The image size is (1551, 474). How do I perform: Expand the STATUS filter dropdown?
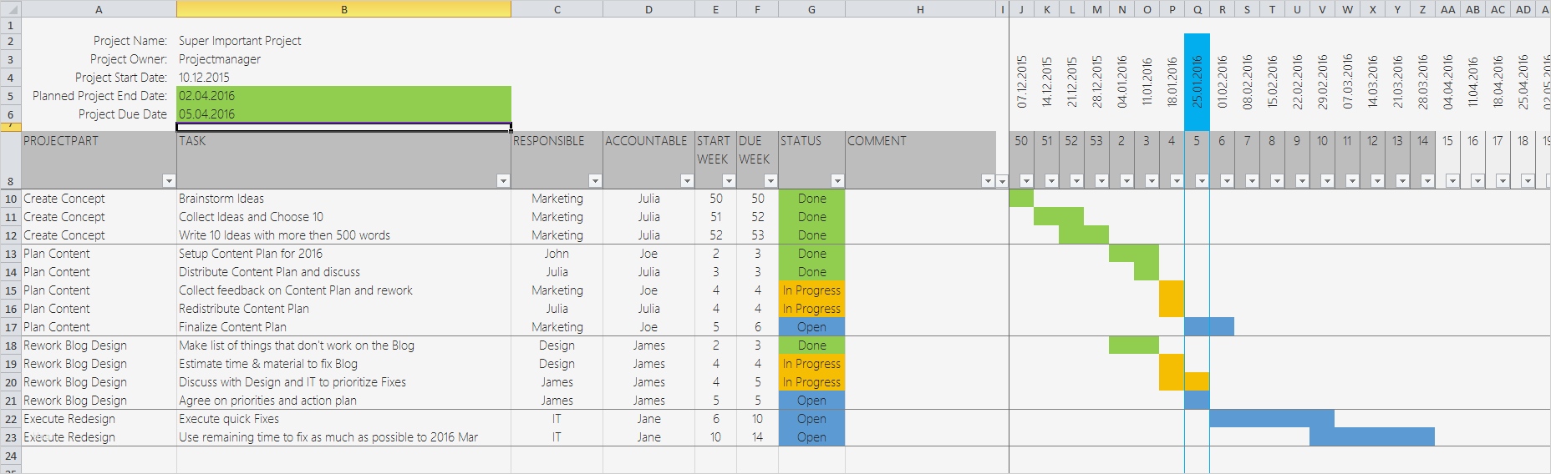(837, 180)
